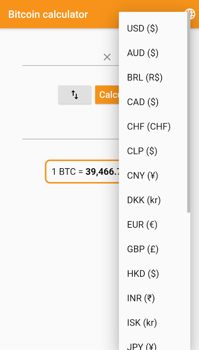The height and width of the screenshot is (350, 199).
Task: Pick ISK (kr) from the dropdown
Action: click(142, 323)
